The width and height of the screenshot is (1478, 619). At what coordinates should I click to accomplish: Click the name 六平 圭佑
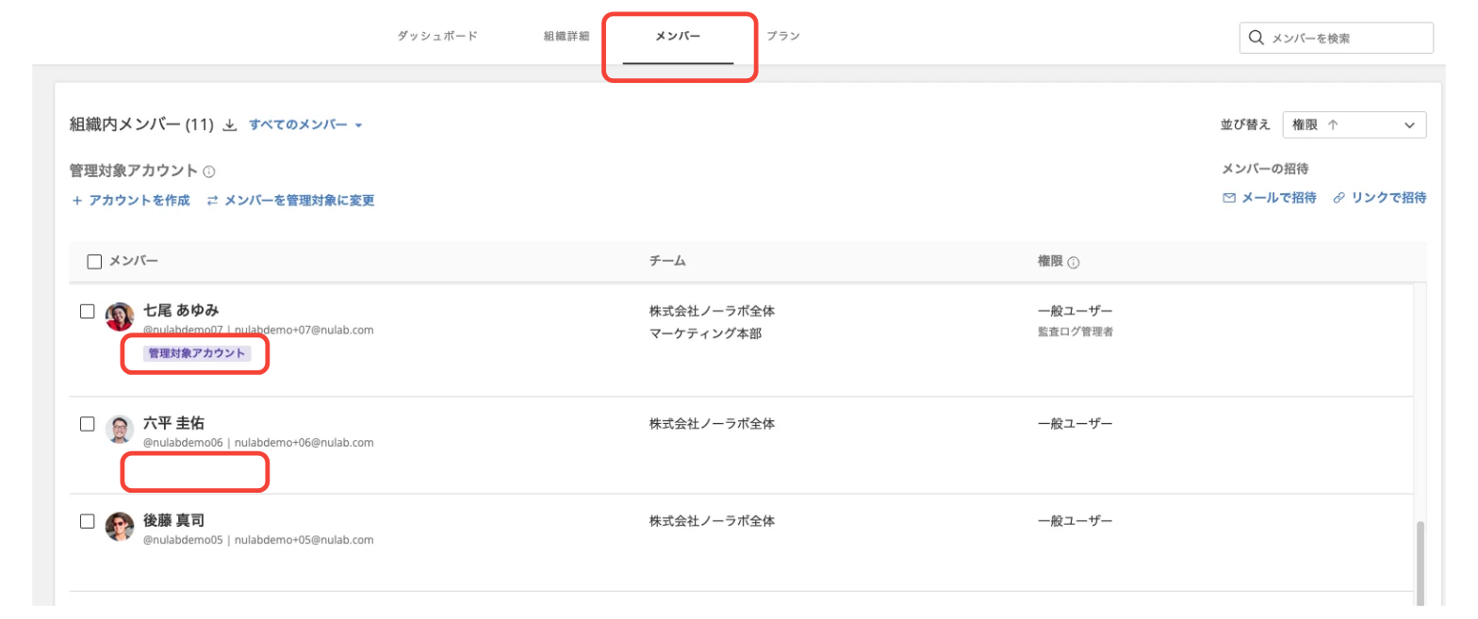[x=173, y=423]
